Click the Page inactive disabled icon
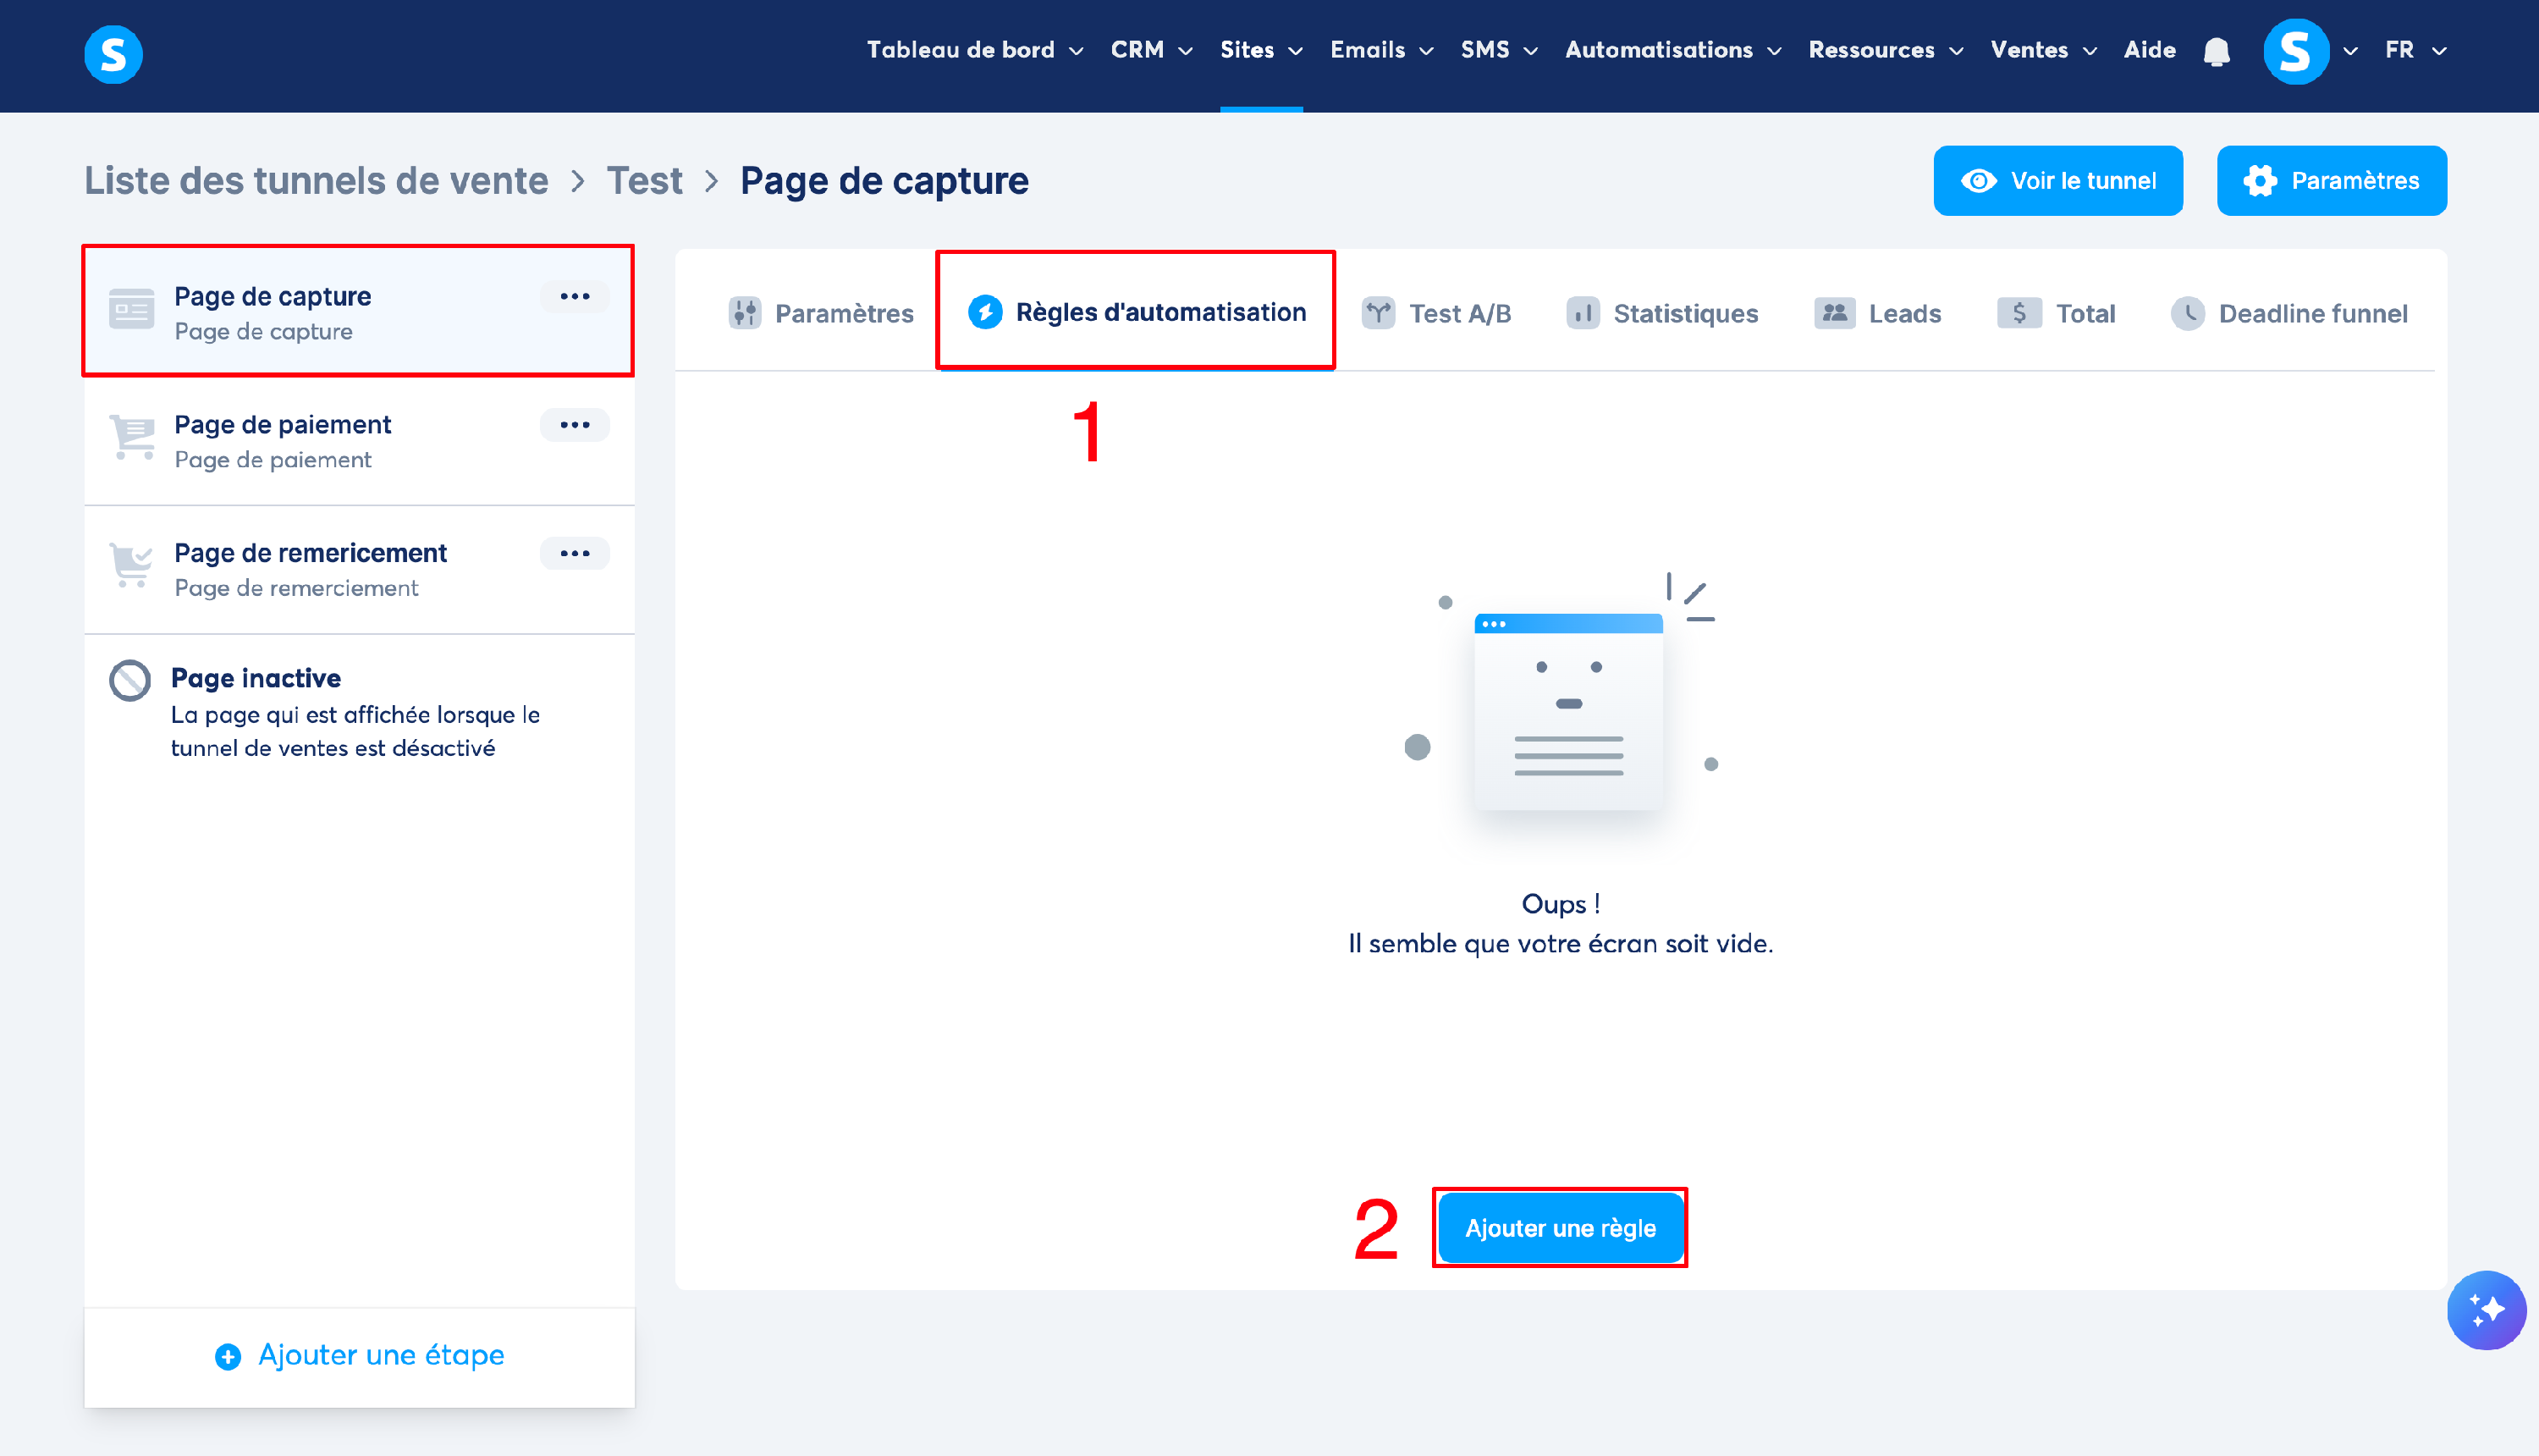 click(130, 681)
